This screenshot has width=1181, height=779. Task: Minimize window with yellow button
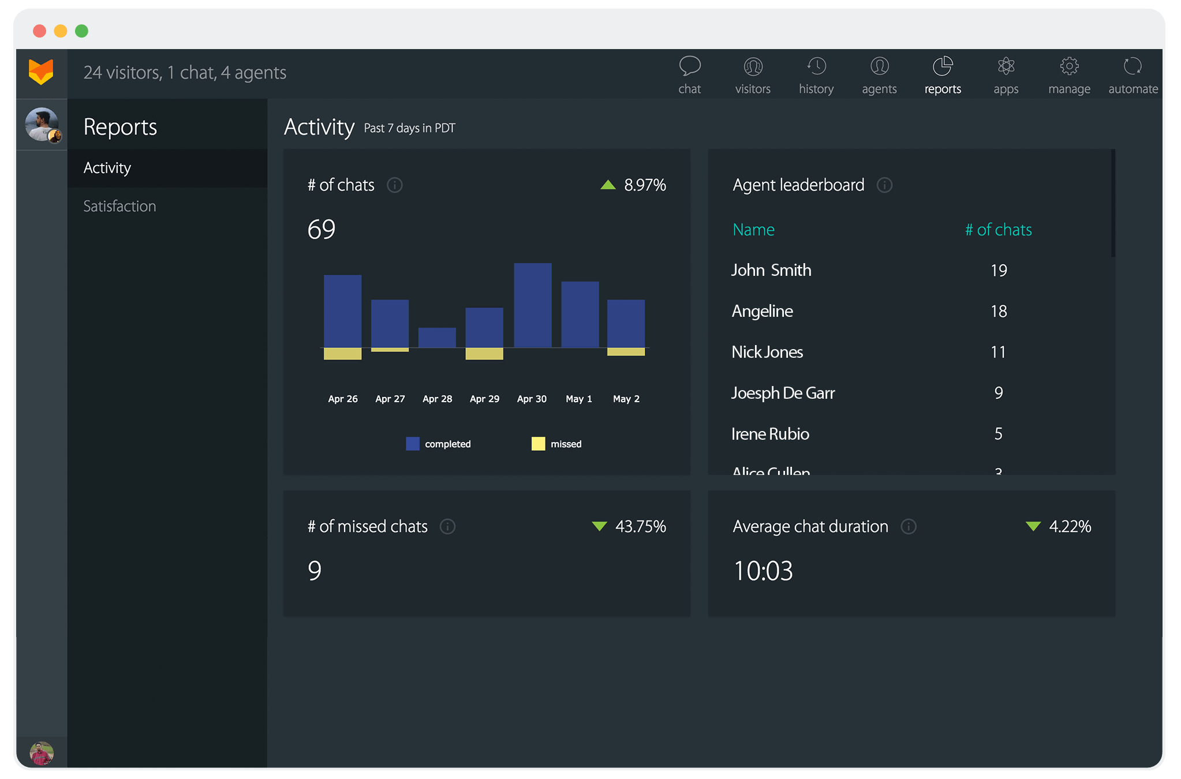(x=61, y=31)
